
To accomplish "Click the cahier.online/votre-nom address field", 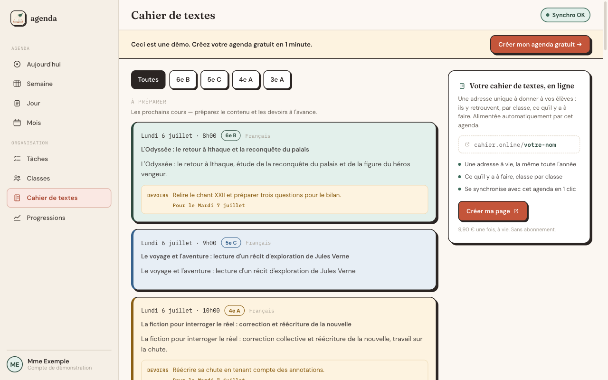I will click(x=519, y=144).
